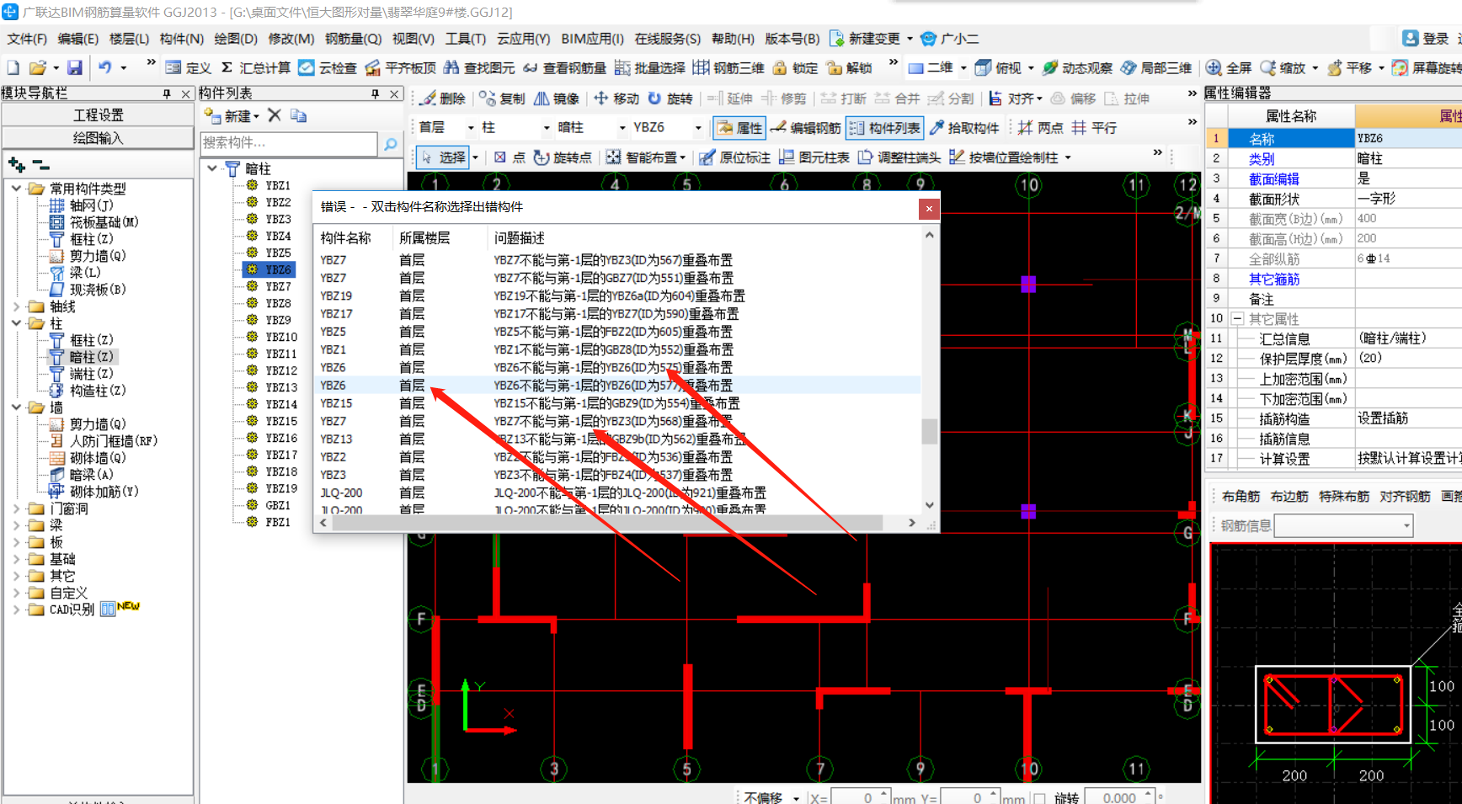Click the Save disk icon

[75, 68]
